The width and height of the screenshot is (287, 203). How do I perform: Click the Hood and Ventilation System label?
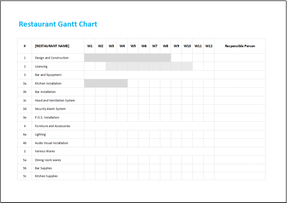tap(55, 100)
